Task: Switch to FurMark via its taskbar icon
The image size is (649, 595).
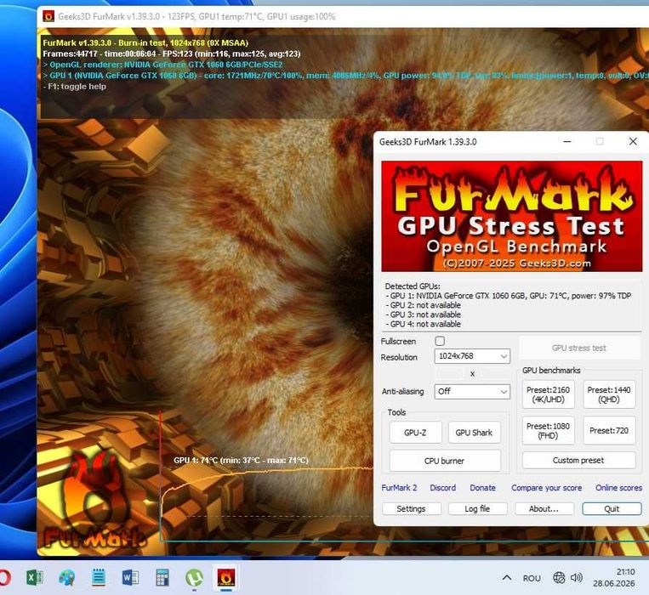Action: (226, 577)
